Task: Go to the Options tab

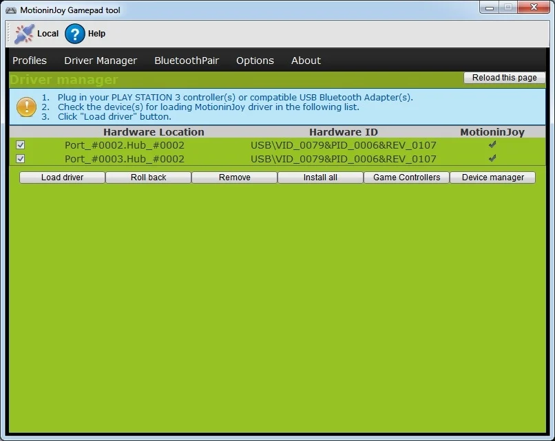Action: click(x=255, y=61)
